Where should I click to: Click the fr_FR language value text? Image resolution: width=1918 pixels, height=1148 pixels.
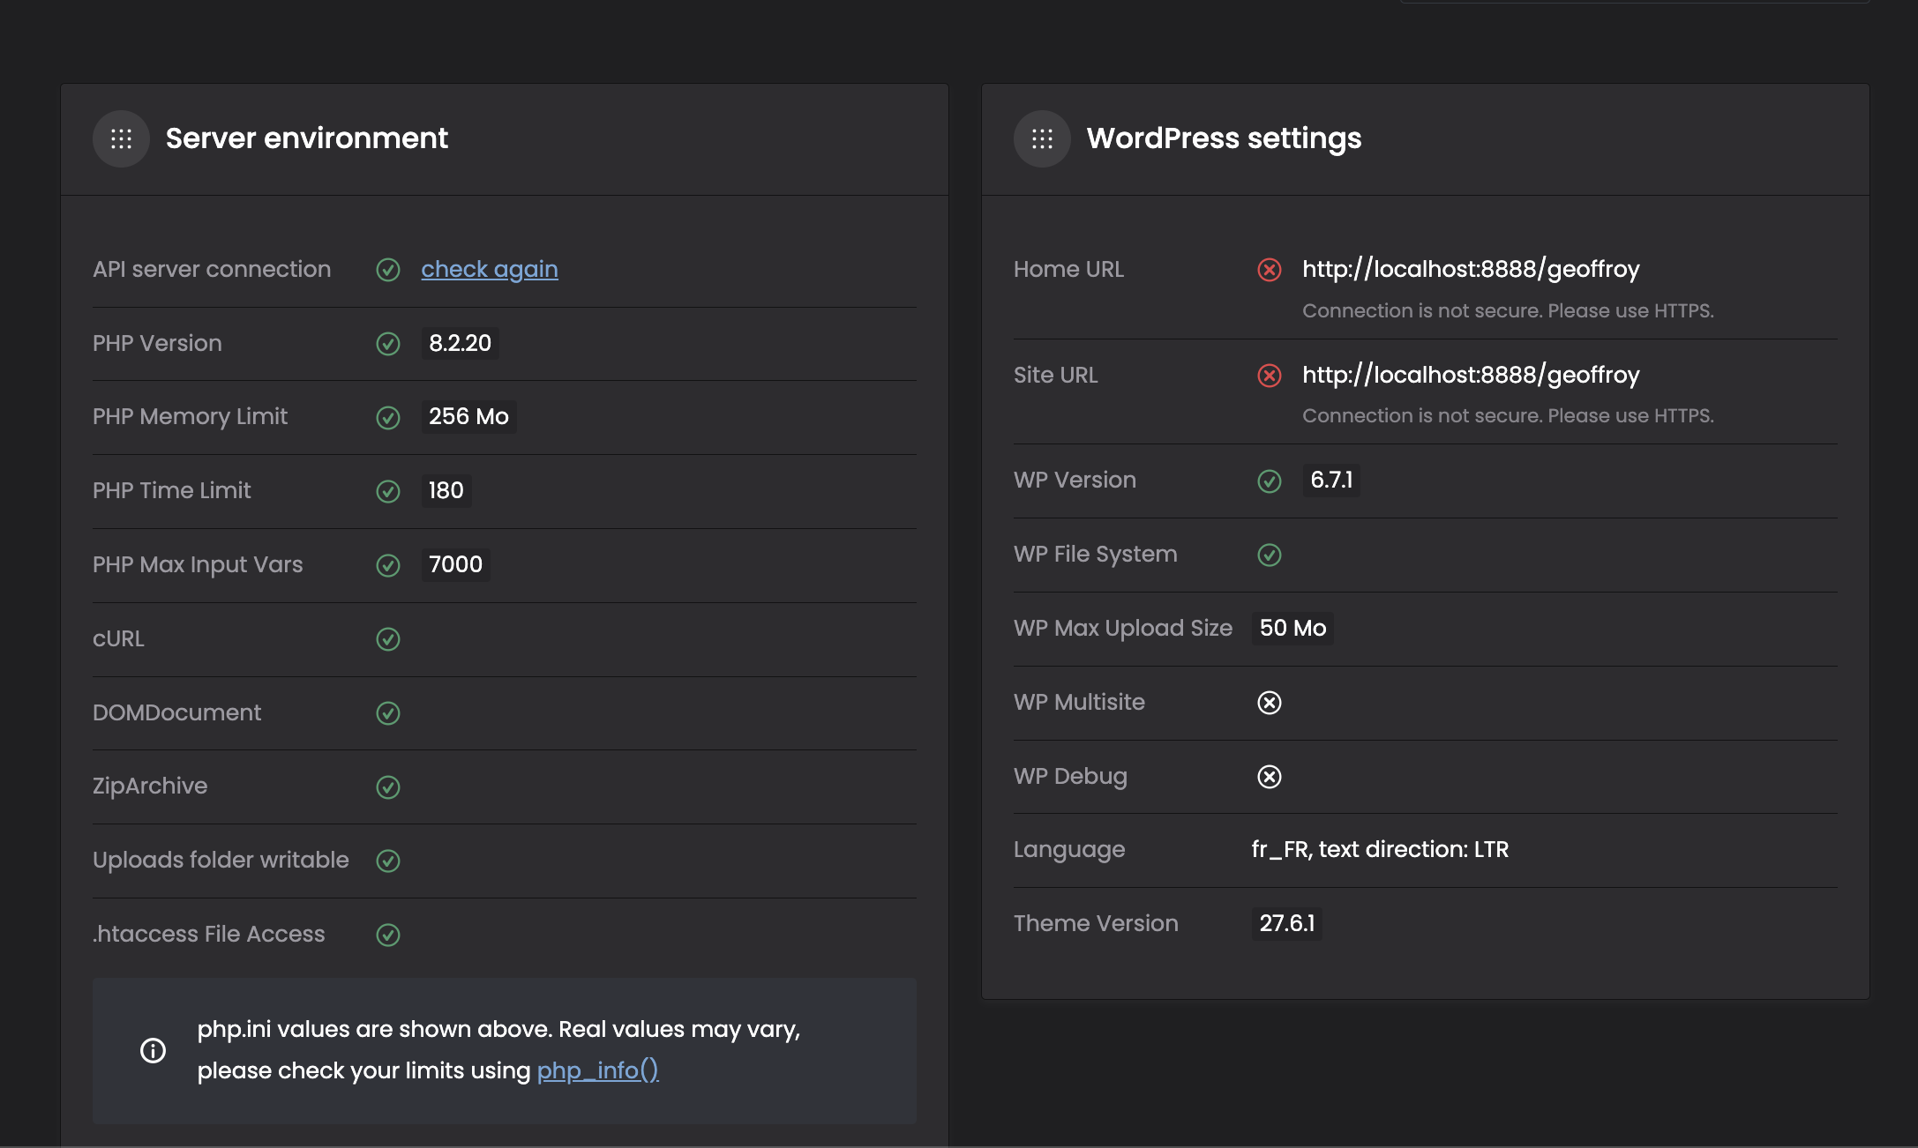click(x=1380, y=849)
